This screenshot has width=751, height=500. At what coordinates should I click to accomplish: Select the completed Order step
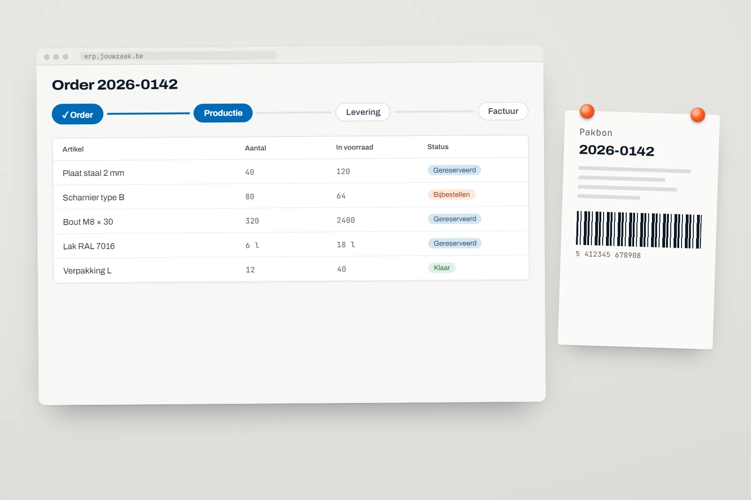click(x=77, y=114)
